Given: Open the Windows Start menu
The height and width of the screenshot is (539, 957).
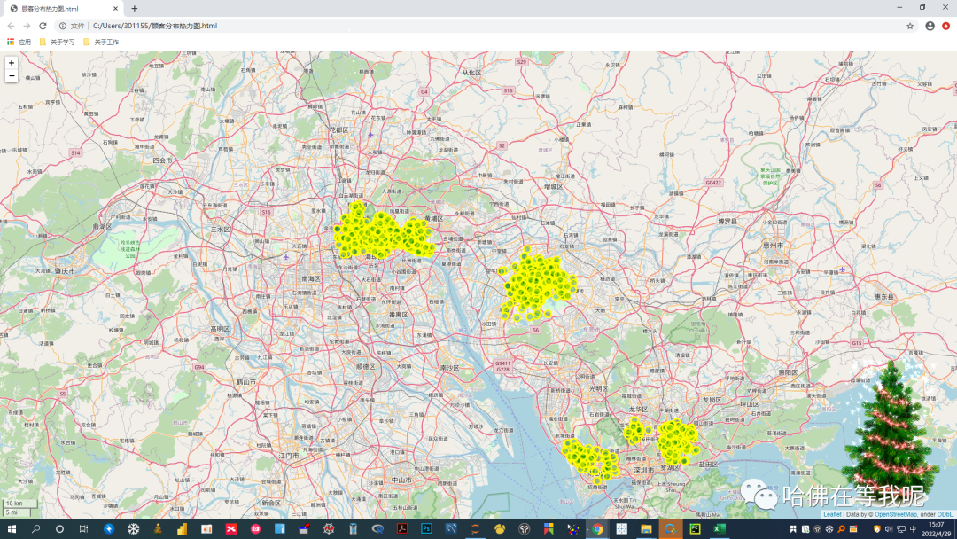Looking at the screenshot, I should (x=12, y=529).
